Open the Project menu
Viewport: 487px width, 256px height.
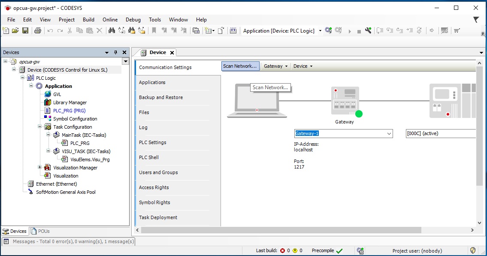coord(67,20)
